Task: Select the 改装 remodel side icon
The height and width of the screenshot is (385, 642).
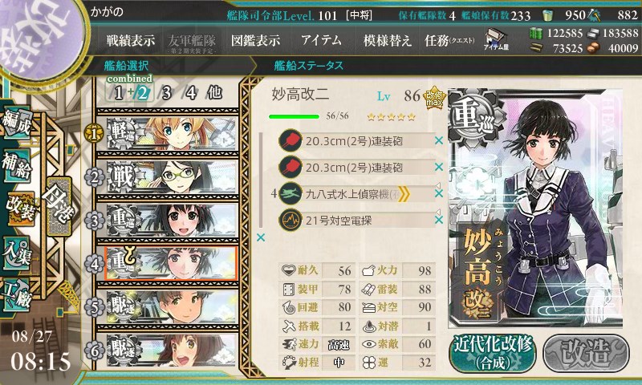Action: [x=19, y=209]
